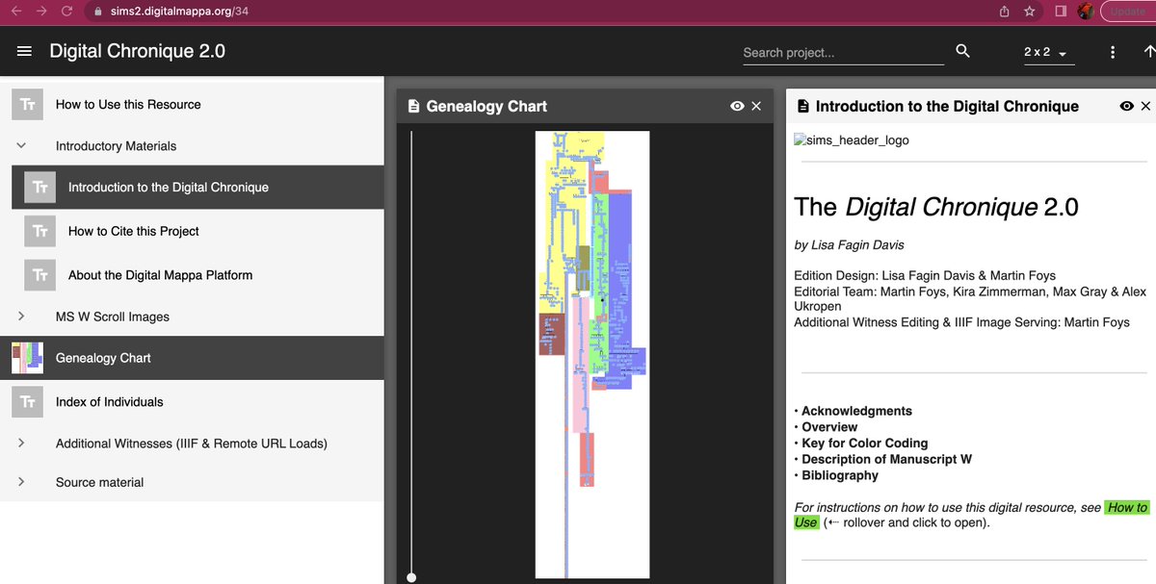The width and height of the screenshot is (1156, 584).
Task: Open About the Digital Mappa Platform
Action: [160, 274]
